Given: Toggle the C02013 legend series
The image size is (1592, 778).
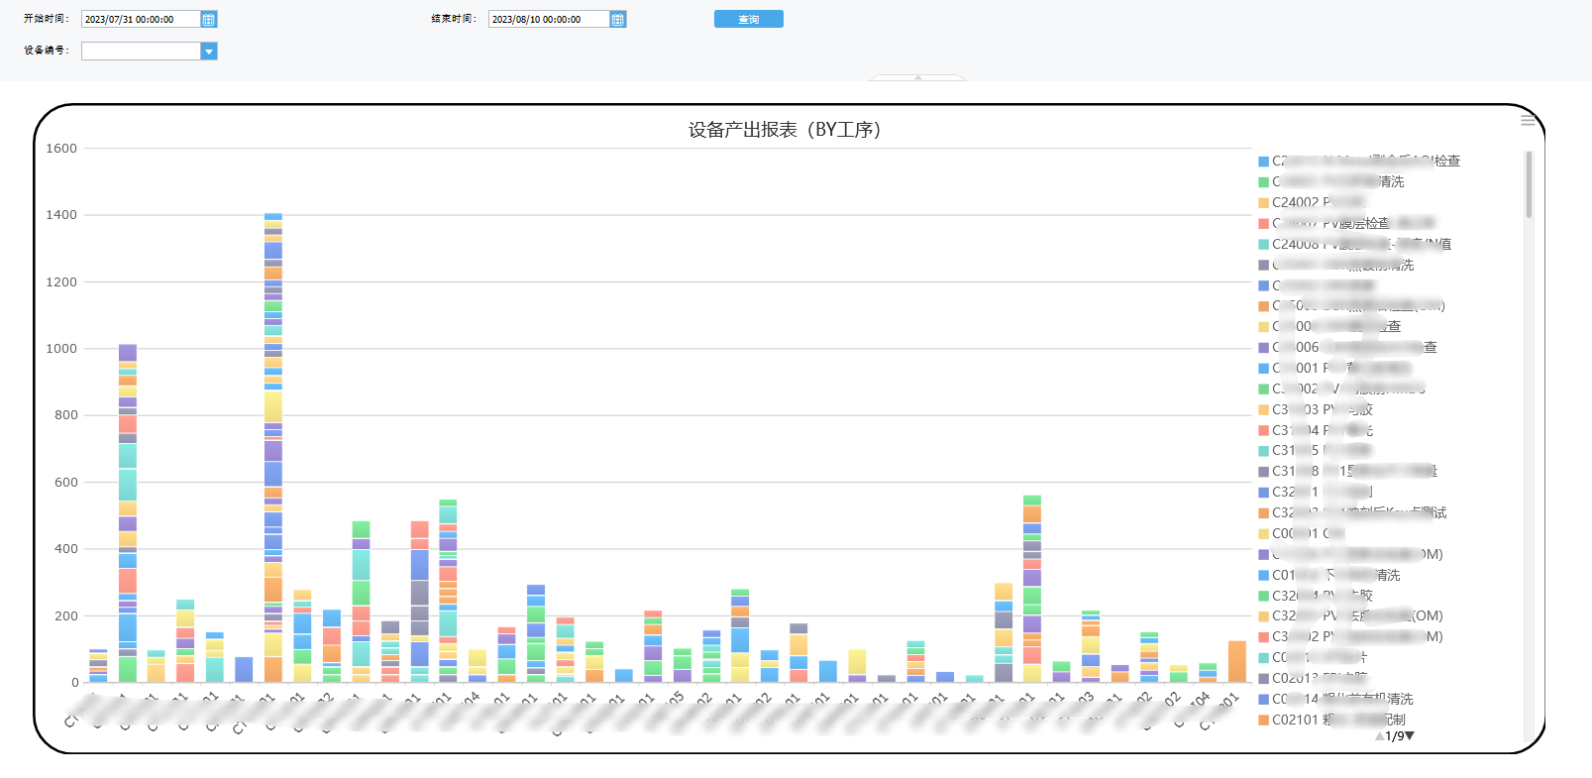Looking at the screenshot, I should pos(1313,678).
